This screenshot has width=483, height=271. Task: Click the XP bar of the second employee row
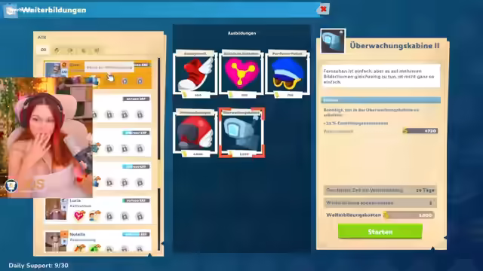pyautogui.click(x=136, y=99)
